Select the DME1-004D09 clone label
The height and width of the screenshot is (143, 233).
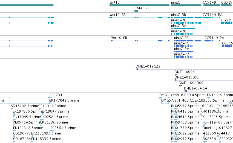pos(191,83)
